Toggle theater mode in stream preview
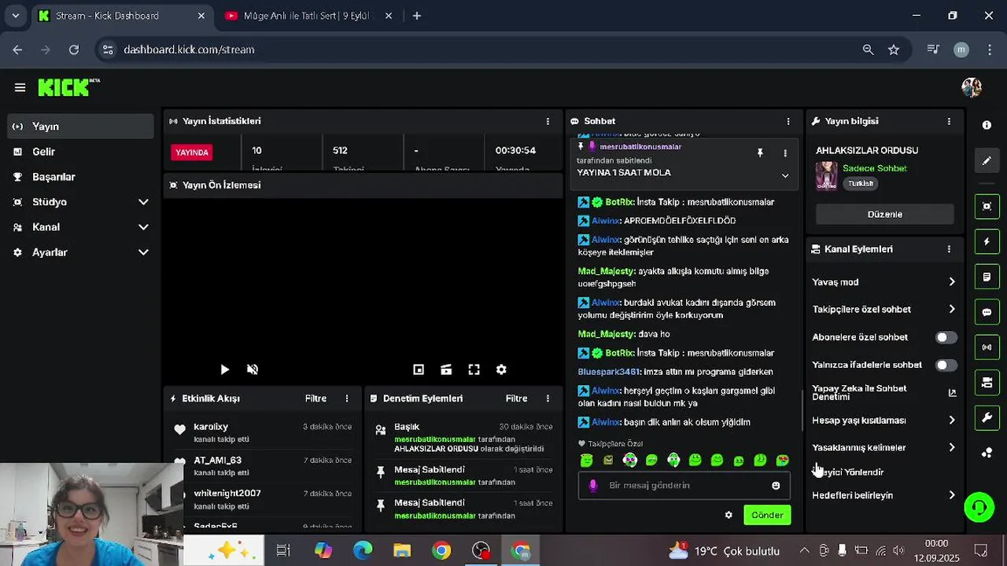 tap(446, 369)
